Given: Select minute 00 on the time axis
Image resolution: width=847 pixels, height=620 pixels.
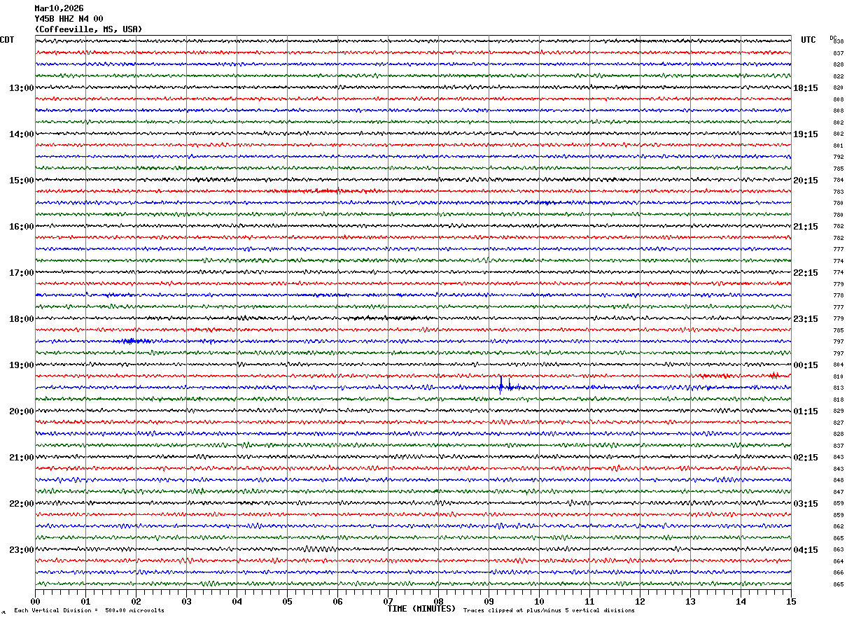Looking at the screenshot, I should tap(35, 601).
